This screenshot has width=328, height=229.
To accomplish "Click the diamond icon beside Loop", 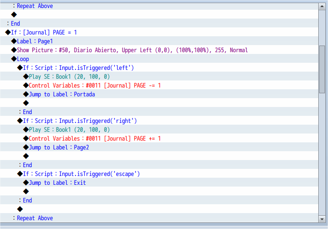I will pyautogui.click(x=14, y=59).
